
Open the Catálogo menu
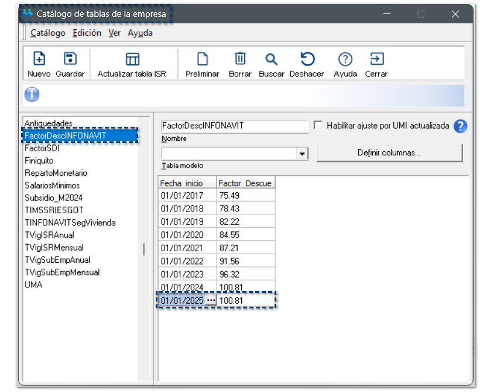point(48,33)
